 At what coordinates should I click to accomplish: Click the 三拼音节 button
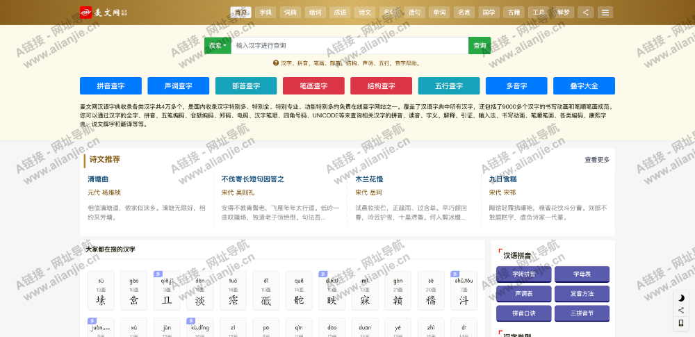(582, 313)
